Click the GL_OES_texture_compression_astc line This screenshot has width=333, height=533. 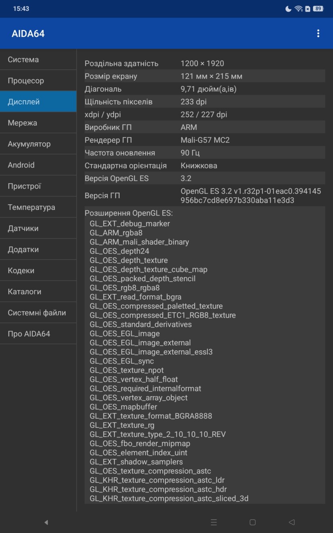[150, 472]
